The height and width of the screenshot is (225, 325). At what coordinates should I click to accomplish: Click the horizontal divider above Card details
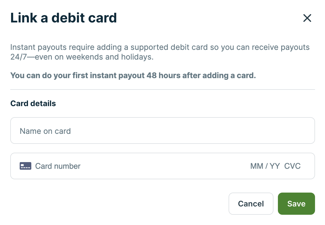pos(162,90)
